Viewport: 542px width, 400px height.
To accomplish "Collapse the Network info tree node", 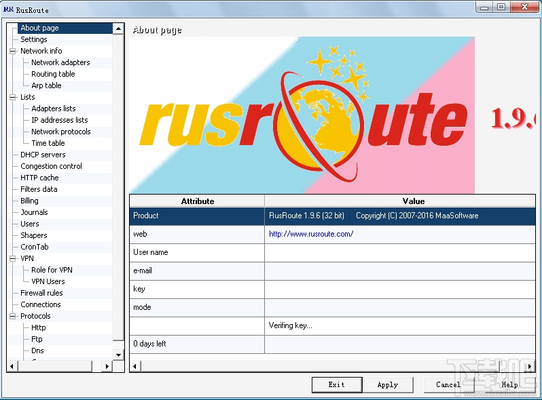I will (x=13, y=51).
